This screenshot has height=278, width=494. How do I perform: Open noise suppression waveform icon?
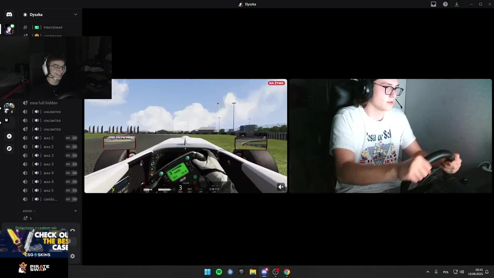click(63, 231)
